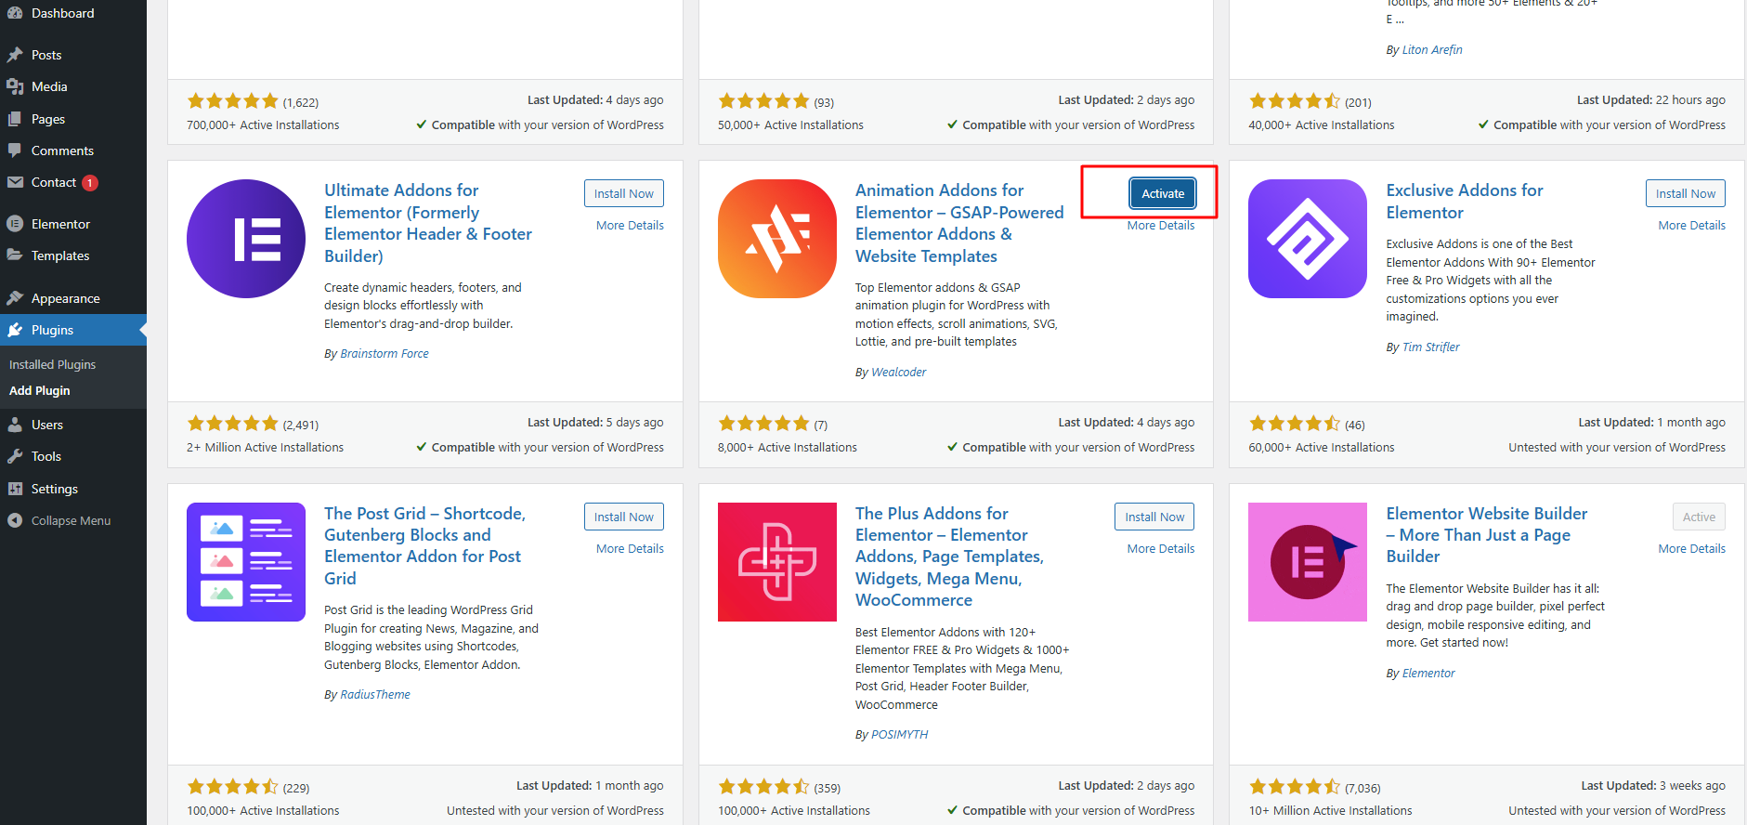1747x825 pixels.
Task: Open the Exclusive Addons for Elementor title
Action: pyautogui.click(x=1465, y=202)
